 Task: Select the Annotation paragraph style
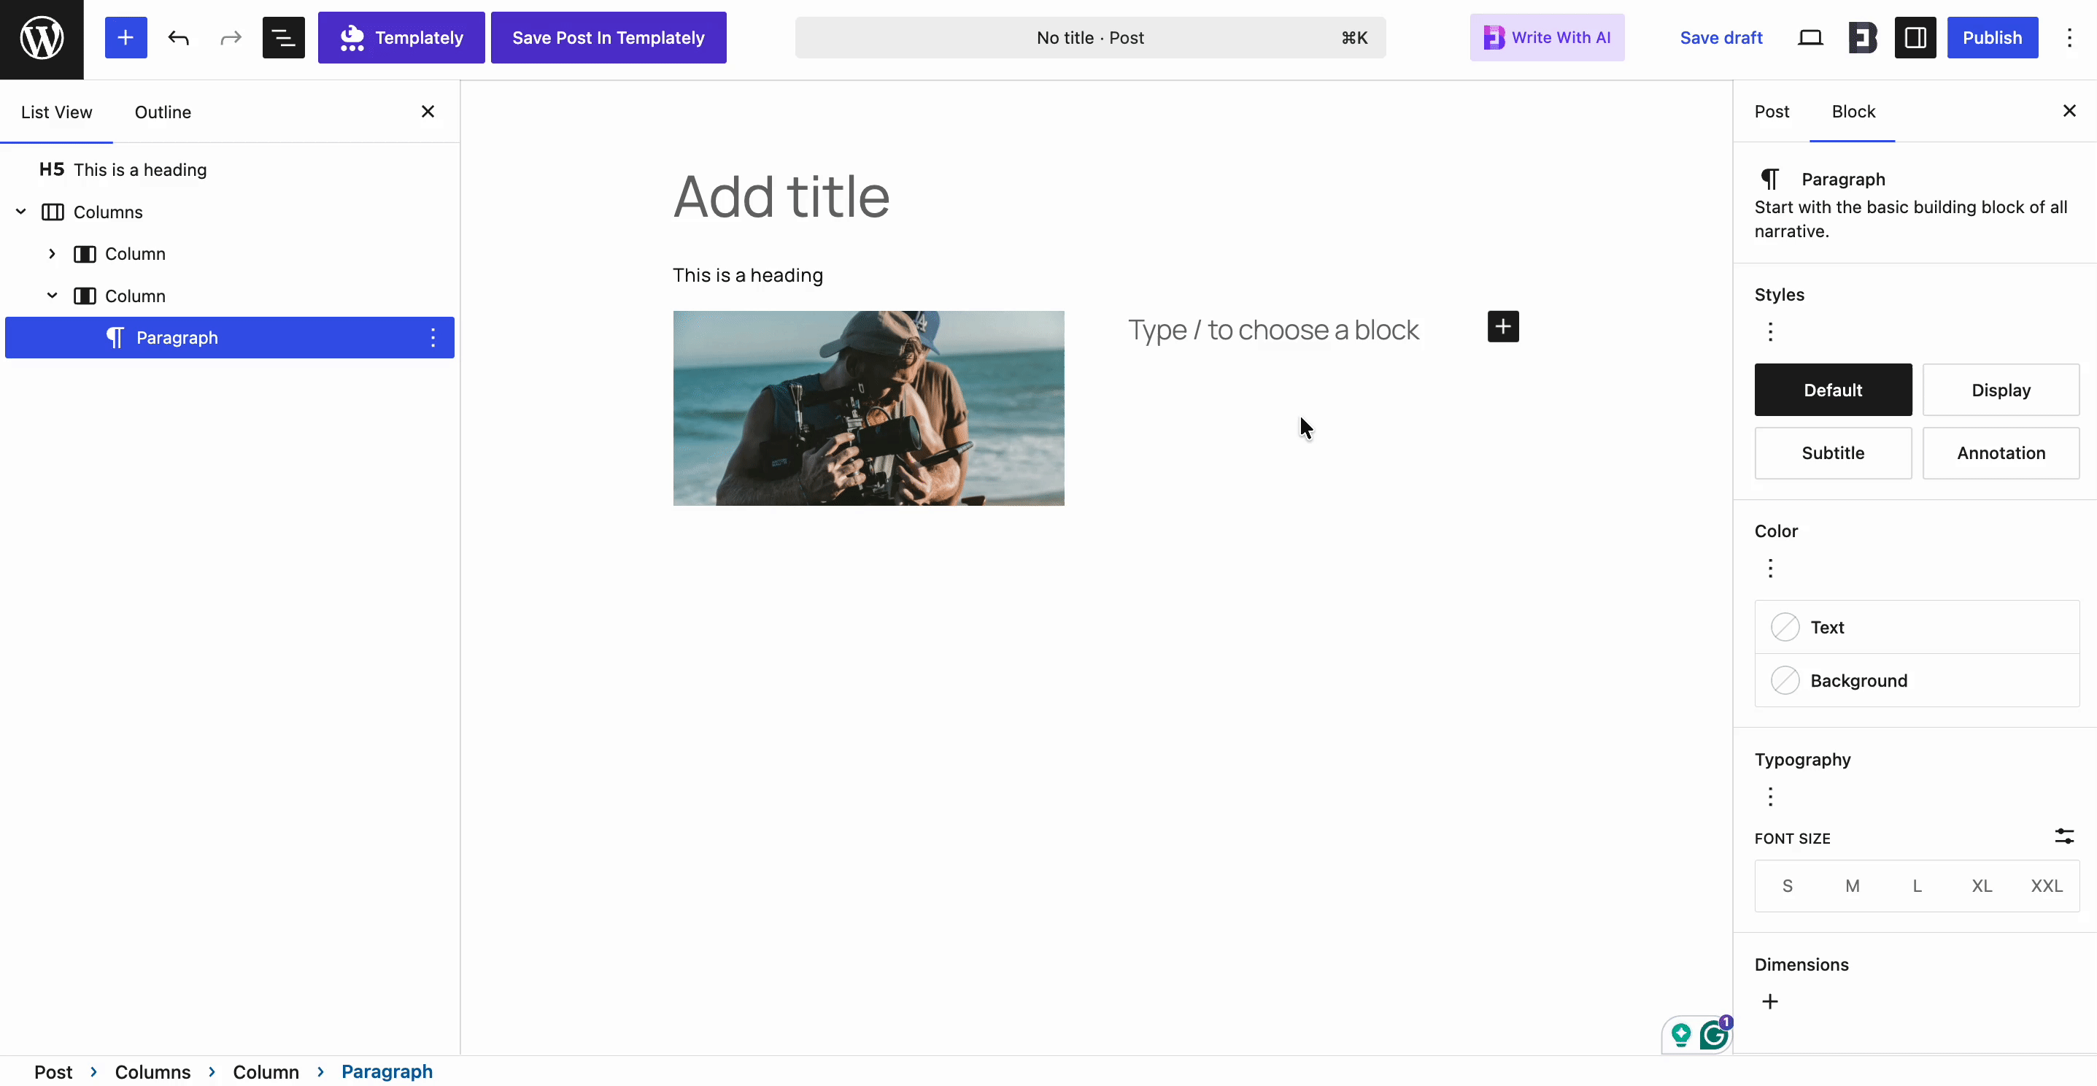tap(2000, 452)
